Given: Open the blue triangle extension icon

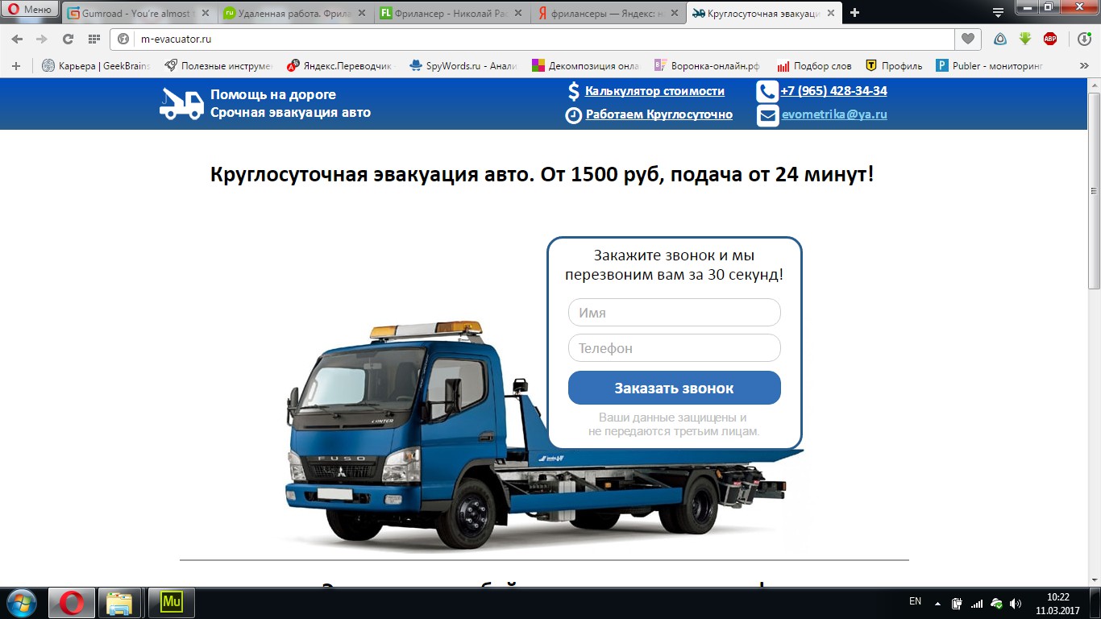Looking at the screenshot, I should tap(1000, 39).
